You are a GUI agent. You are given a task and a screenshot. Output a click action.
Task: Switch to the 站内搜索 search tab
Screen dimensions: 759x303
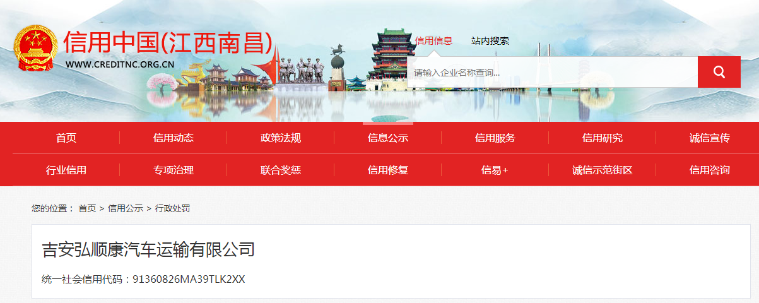point(490,41)
